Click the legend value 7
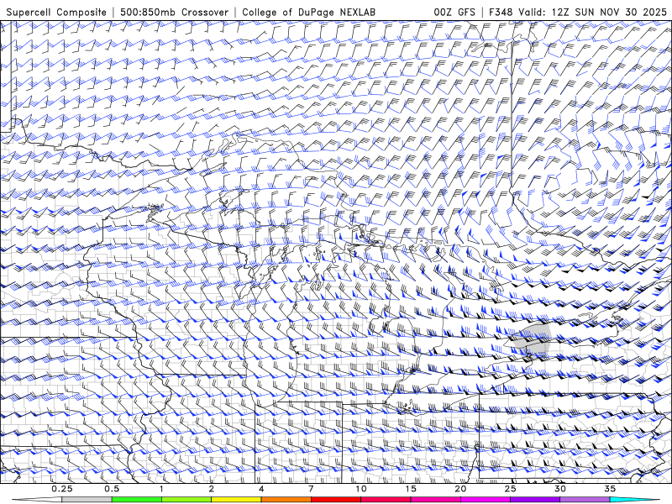 (311, 489)
